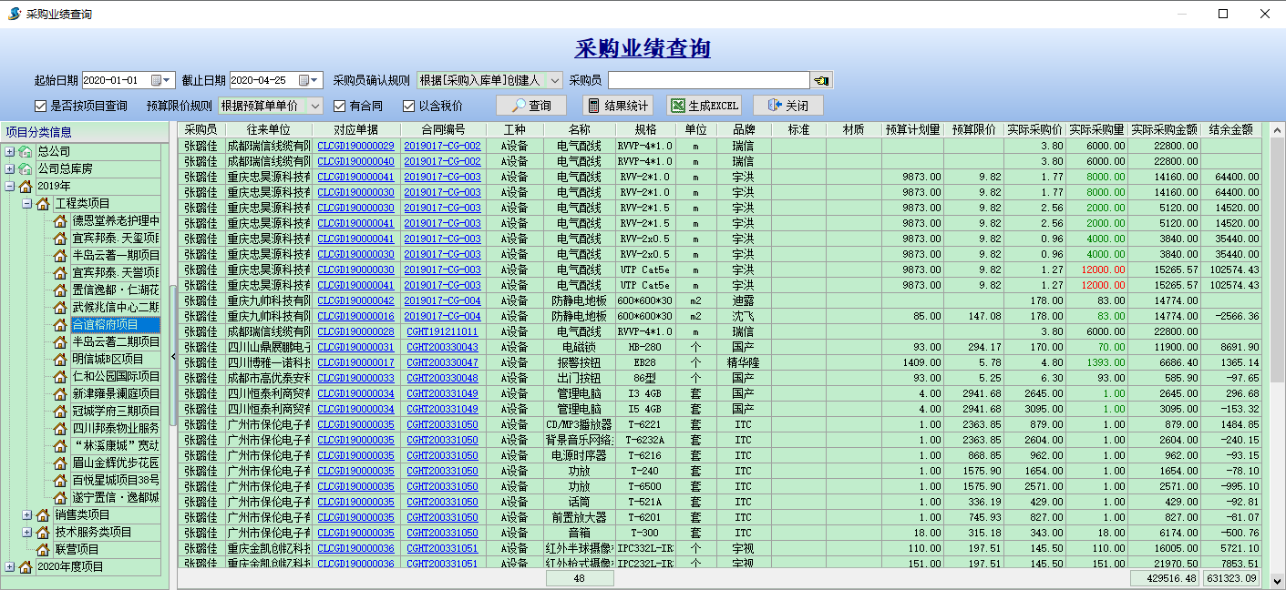The image size is (1286, 590).
Task: Toggle the 以含税价 checkbox
Action: (410, 106)
